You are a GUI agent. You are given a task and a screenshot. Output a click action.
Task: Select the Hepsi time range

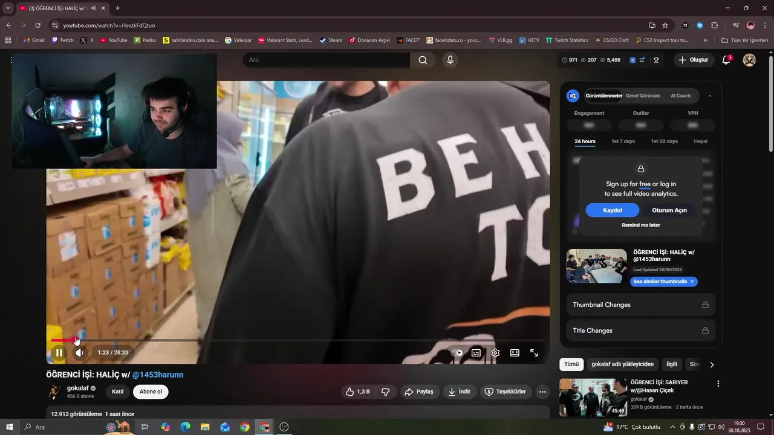(x=700, y=141)
